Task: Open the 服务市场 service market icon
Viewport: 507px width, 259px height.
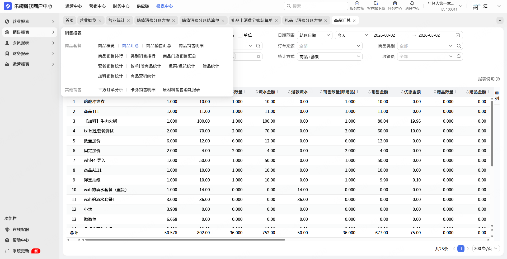Action: (x=357, y=3)
